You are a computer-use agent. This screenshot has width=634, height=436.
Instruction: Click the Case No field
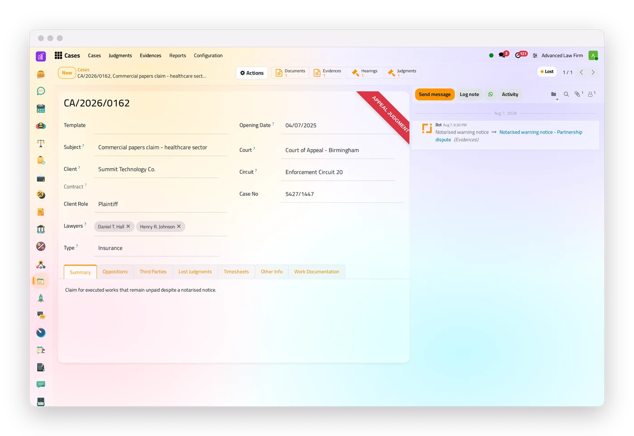point(342,194)
